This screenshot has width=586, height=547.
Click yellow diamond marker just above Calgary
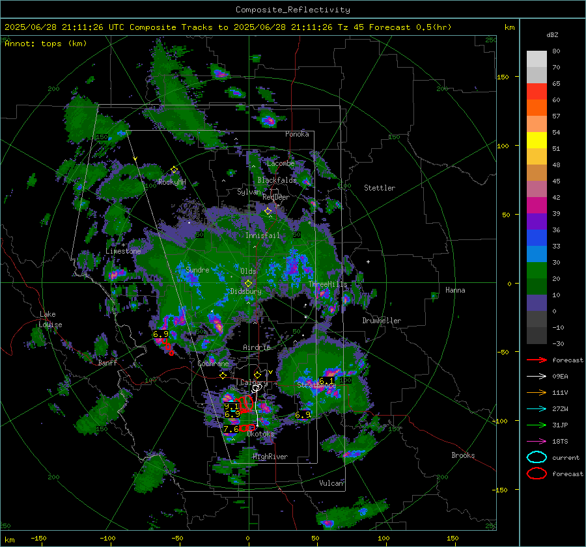point(257,375)
